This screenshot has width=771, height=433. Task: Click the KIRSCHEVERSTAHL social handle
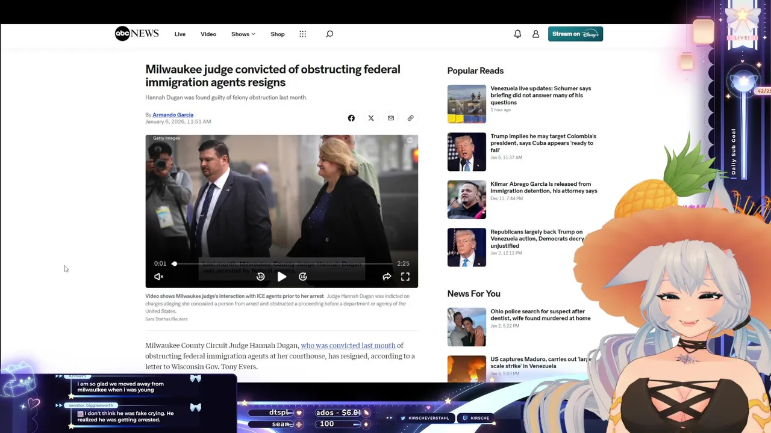pos(424,418)
